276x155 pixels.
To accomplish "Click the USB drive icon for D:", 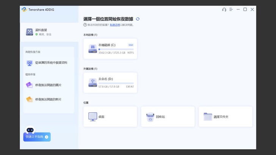I will tap(93, 82).
